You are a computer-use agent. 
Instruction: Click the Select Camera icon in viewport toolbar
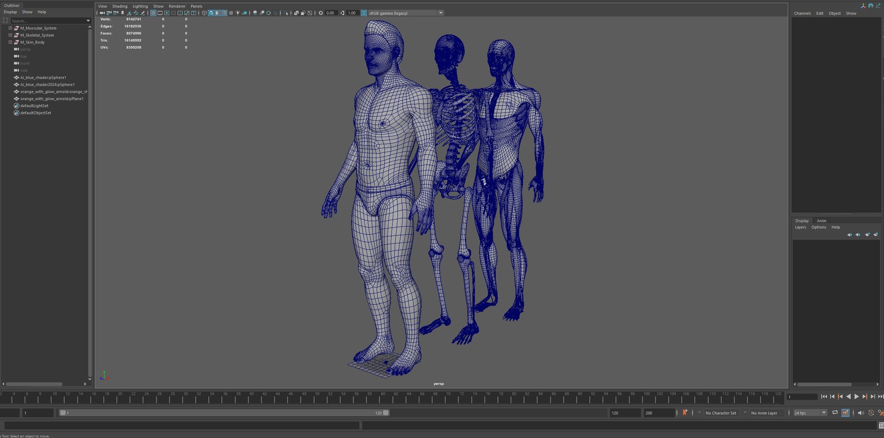(x=102, y=13)
